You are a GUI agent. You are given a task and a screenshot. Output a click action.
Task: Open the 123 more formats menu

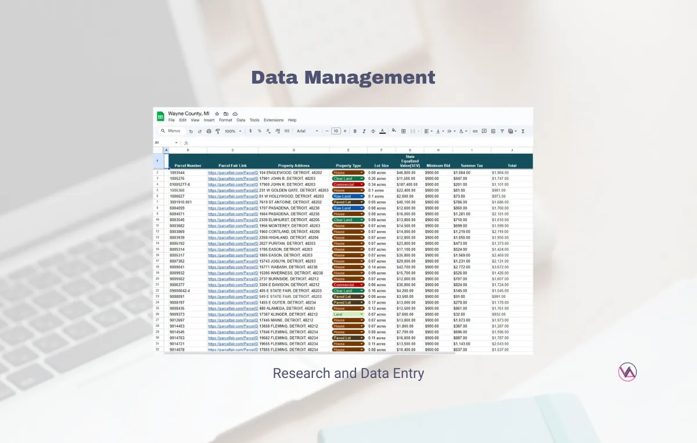[287, 131]
